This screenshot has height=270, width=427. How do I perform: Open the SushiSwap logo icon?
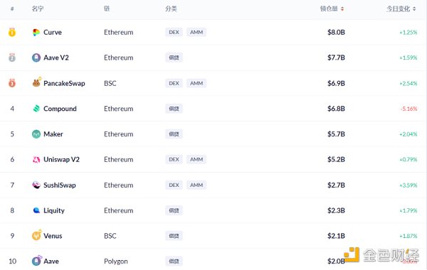point(36,185)
